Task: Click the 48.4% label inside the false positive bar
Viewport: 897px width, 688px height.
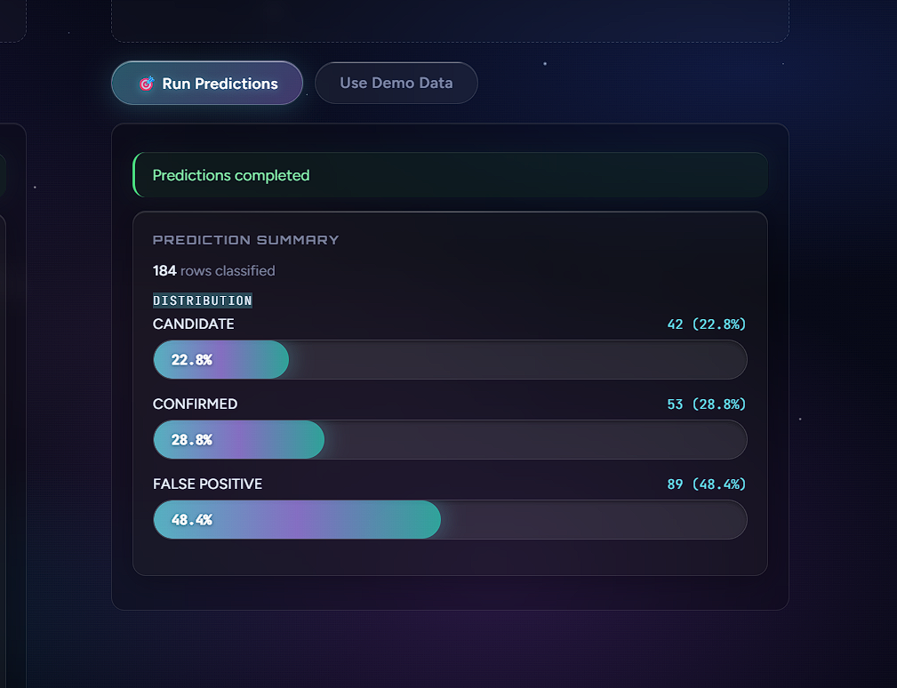Action: (x=192, y=520)
